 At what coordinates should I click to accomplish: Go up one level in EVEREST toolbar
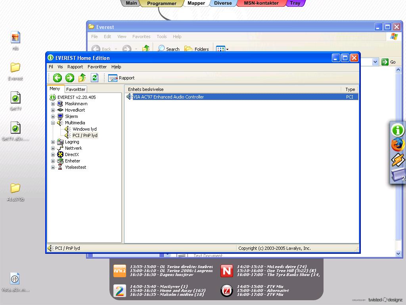(x=82, y=77)
